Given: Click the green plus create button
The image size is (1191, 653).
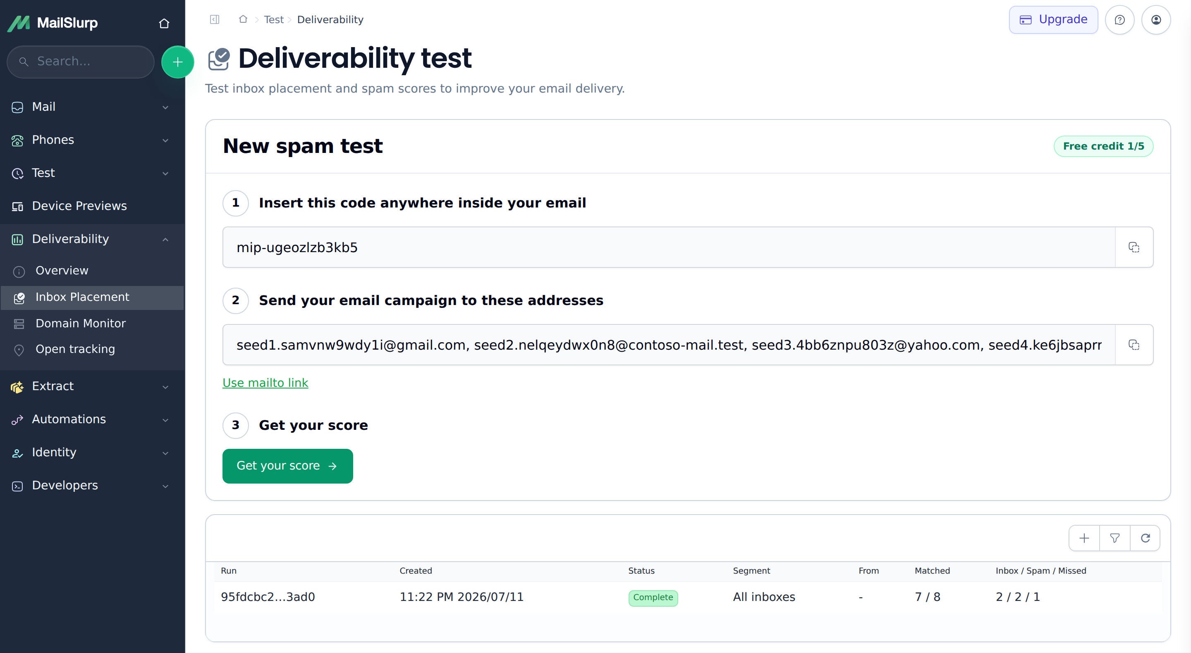Looking at the screenshot, I should [177, 62].
